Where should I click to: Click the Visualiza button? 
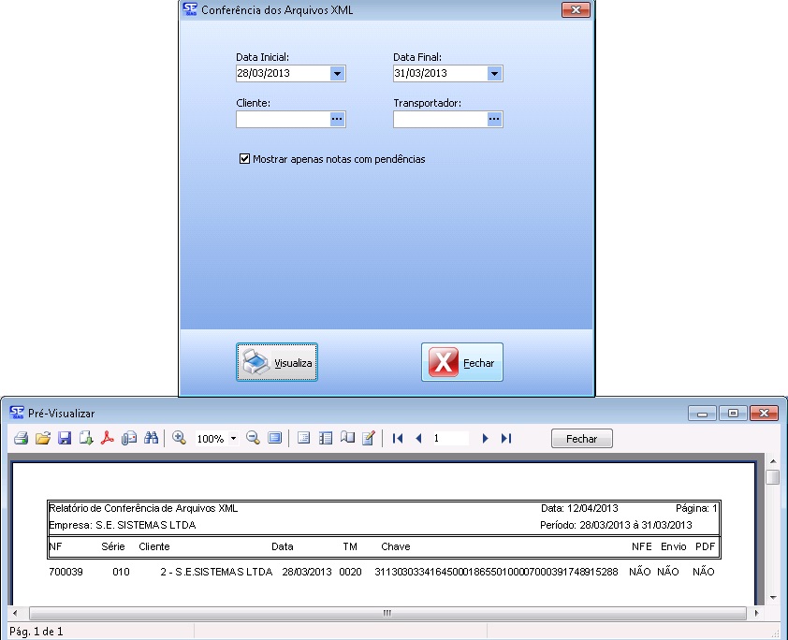coord(277,362)
